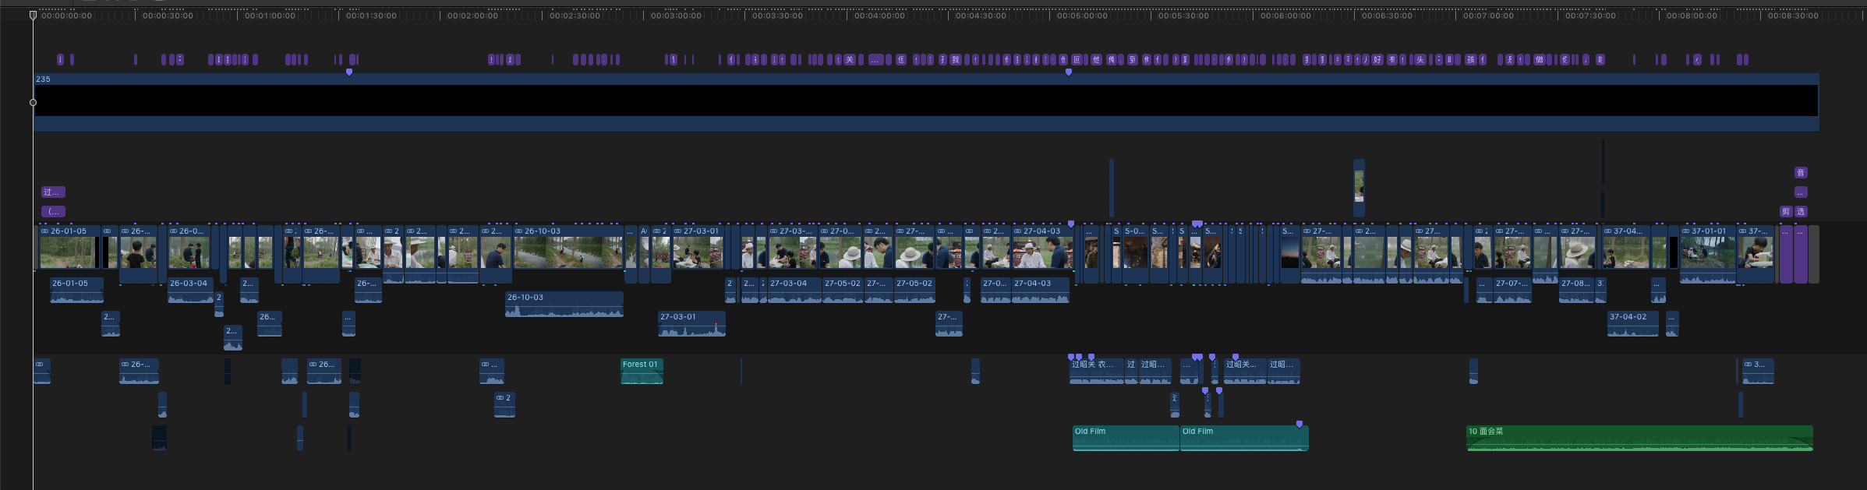Screen dimensions: 1867x490
Task: Select the marker on the second Old Film clip
Action: pos(1299,425)
